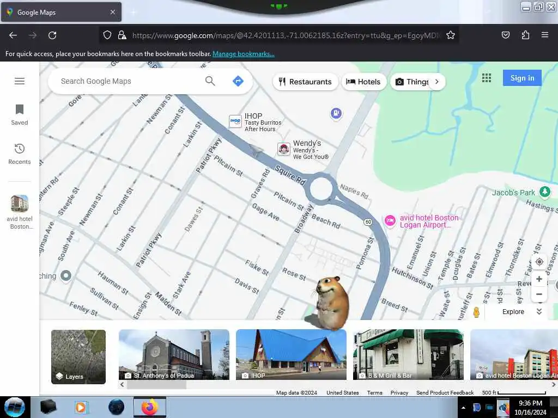Click the gray place marker near Hauman St

tap(66, 275)
